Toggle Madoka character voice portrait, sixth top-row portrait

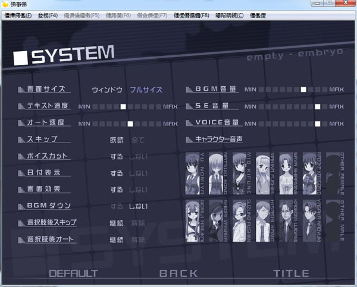pyautogui.click(x=309, y=174)
